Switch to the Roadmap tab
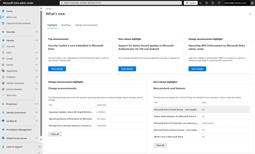255x154 pixels. pyautogui.click(x=66, y=25)
